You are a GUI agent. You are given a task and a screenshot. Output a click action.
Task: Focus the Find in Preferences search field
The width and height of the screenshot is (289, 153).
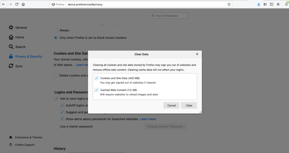(x=169, y=15)
